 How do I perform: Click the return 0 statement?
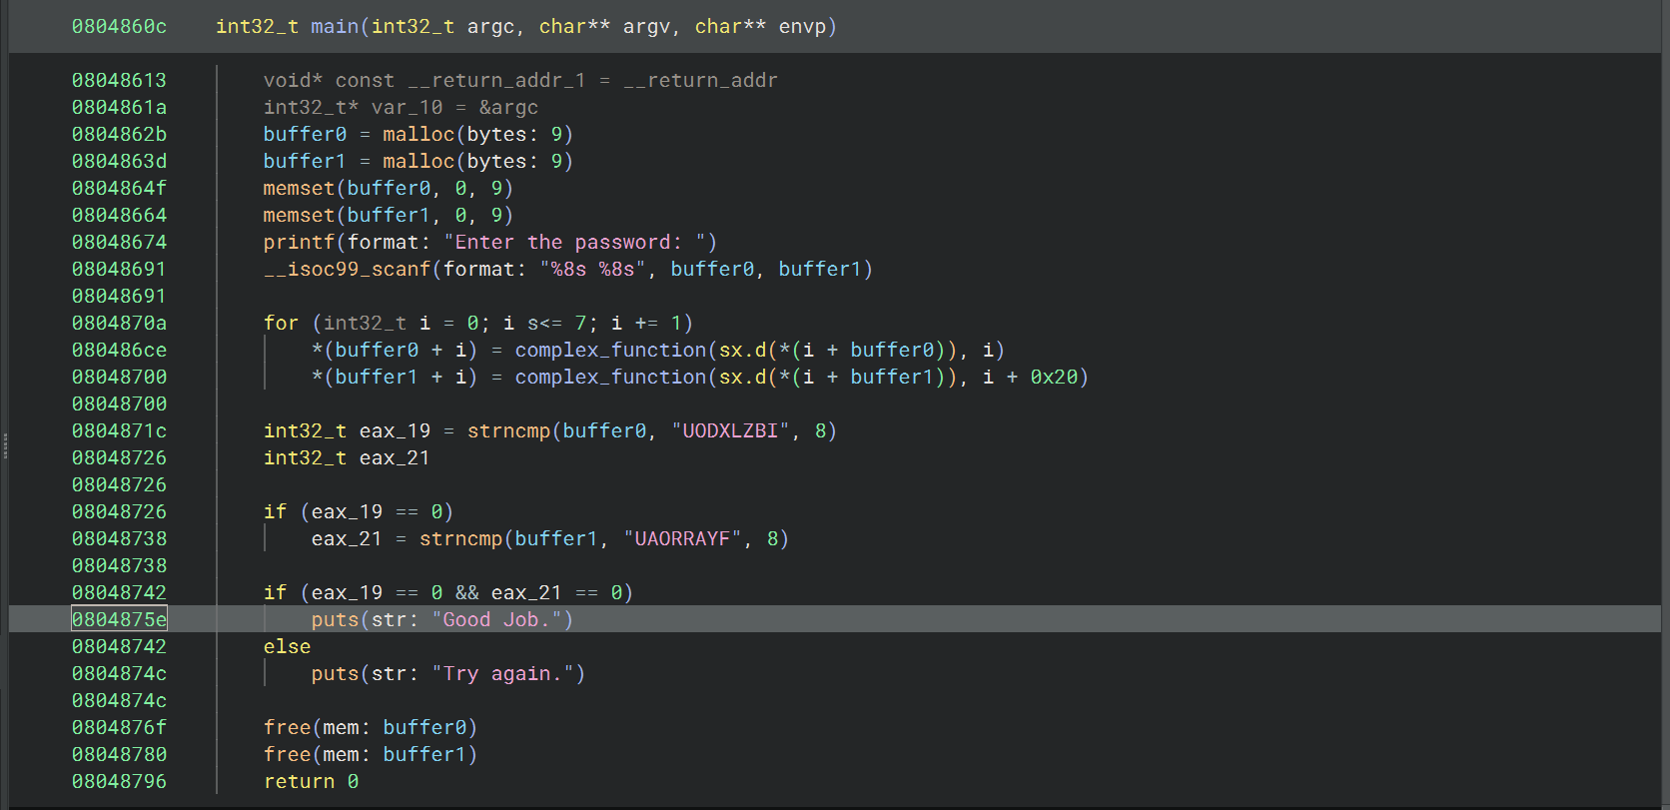[311, 782]
